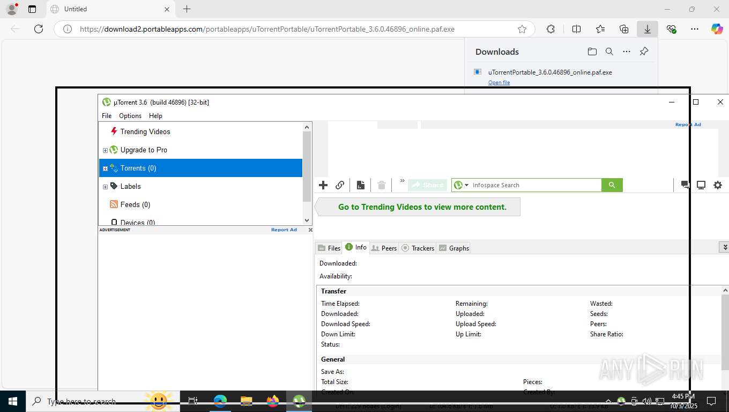Click Report Ad above sidebar advertisement
Viewport: 729px width, 412px height.
(x=284, y=230)
